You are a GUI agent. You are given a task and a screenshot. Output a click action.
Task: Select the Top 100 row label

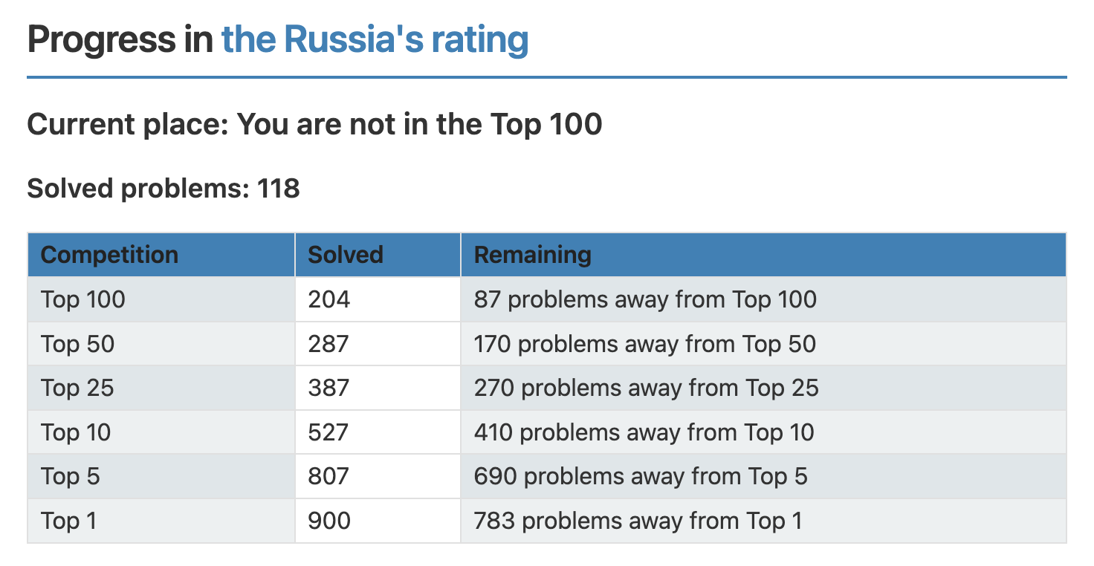[x=83, y=299]
